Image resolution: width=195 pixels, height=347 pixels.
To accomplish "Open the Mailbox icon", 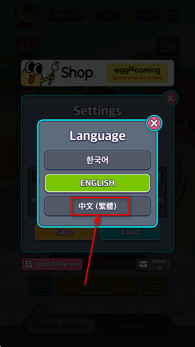I will pyautogui.click(x=168, y=47).
